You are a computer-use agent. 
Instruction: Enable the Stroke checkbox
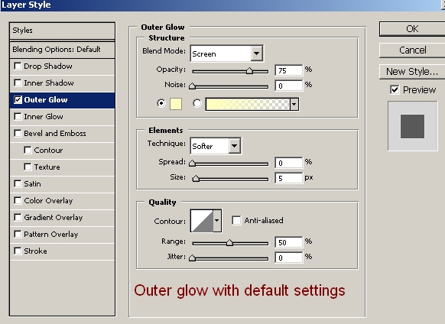[x=18, y=251]
